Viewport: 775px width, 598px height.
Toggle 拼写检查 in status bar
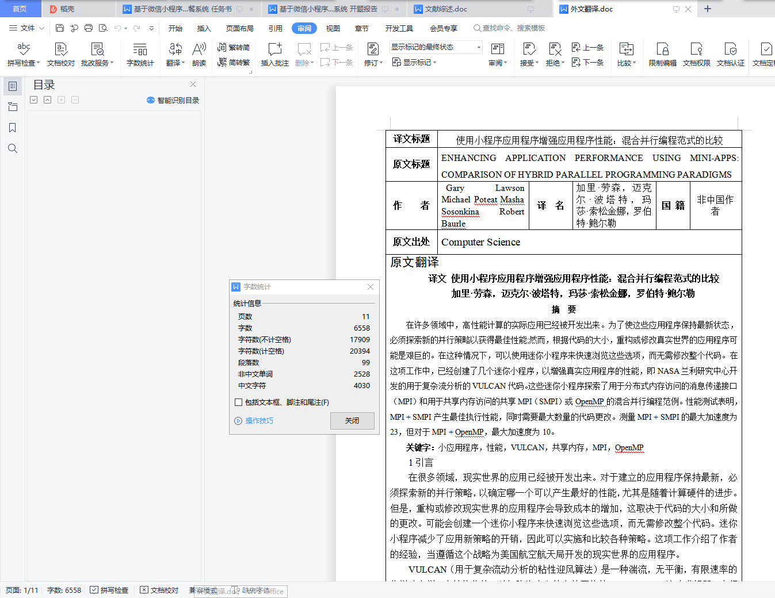[x=109, y=590]
